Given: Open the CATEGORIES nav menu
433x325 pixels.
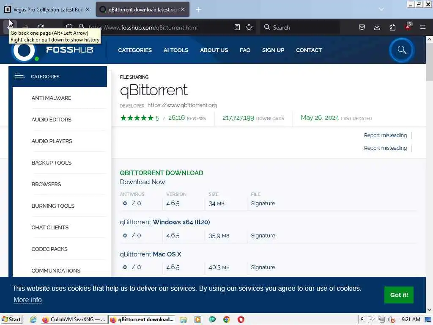Looking at the screenshot, I should click(135, 50).
